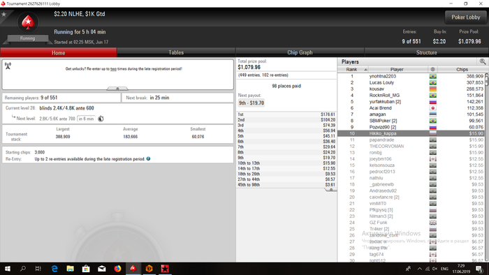Select player row Pozvizd90 [2]
Viewport: 489px width, 275px height.
point(411,127)
